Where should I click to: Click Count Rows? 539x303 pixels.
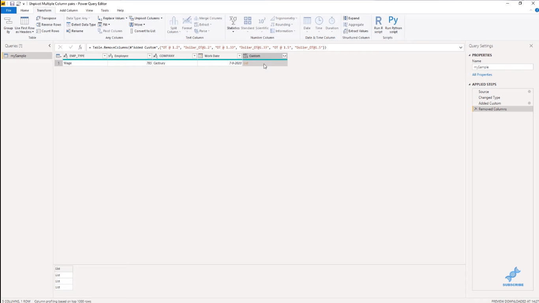[48, 31]
